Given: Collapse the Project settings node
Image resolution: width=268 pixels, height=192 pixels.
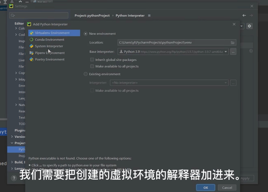Looking at the screenshot, I should coord(12,143).
